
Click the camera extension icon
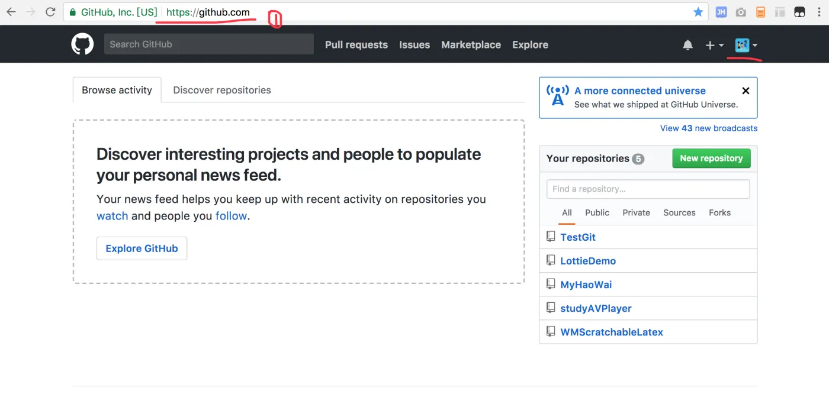click(741, 12)
